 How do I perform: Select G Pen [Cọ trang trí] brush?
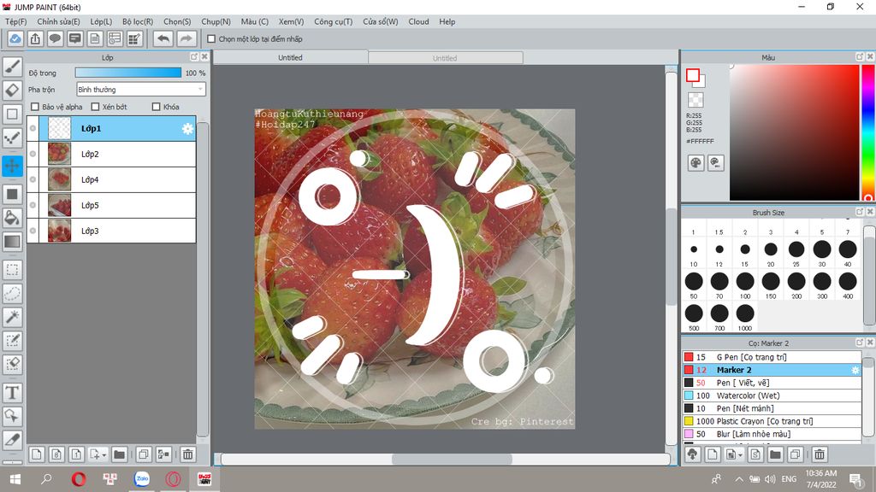pyautogui.click(x=772, y=357)
